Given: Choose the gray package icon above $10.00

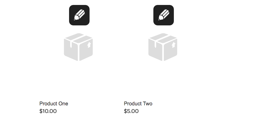Looking at the screenshot, I should tap(78, 47).
